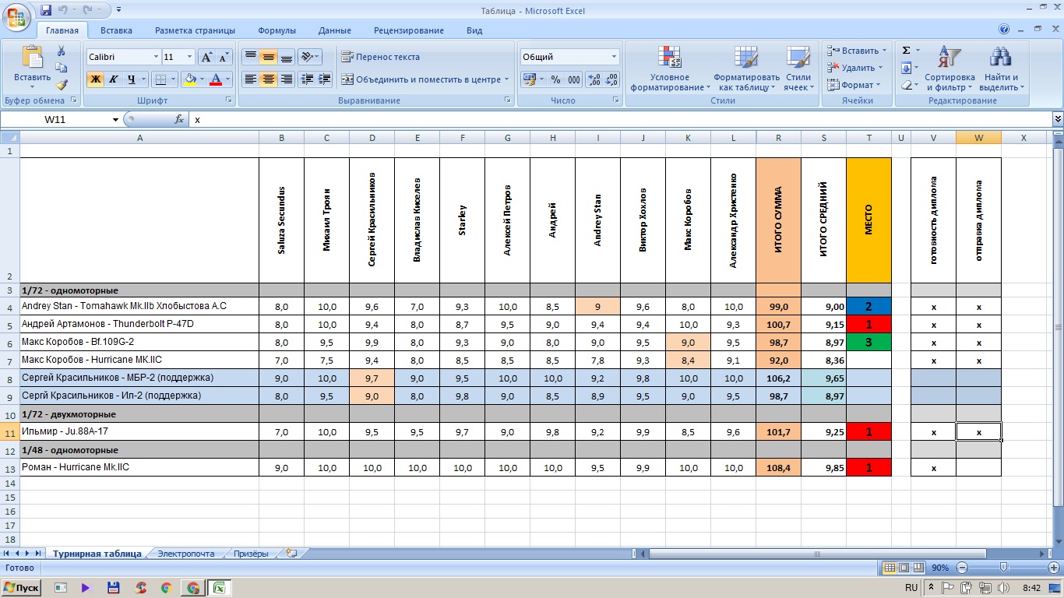Toggle Italic formatting button
1064x598 pixels.
tap(114, 79)
